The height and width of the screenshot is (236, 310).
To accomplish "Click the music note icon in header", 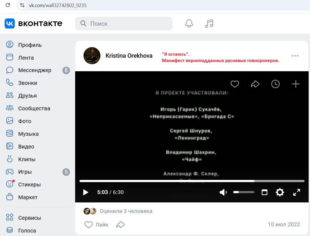I will pyautogui.click(x=209, y=24).
